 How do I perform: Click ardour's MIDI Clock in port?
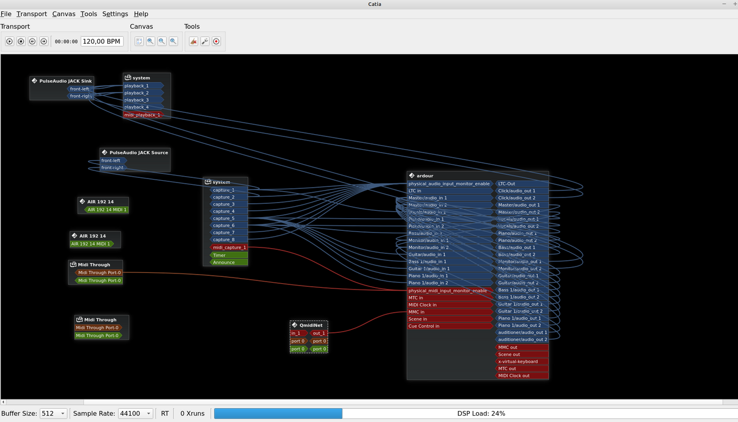tap(451, 305)
